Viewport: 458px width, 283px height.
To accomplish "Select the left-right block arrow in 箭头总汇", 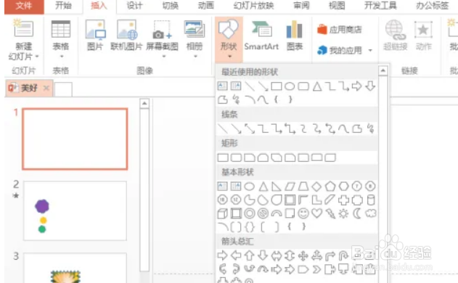I will [x=277, y=256].
